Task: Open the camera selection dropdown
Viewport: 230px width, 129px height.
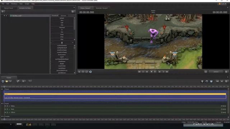Action: 216,72
